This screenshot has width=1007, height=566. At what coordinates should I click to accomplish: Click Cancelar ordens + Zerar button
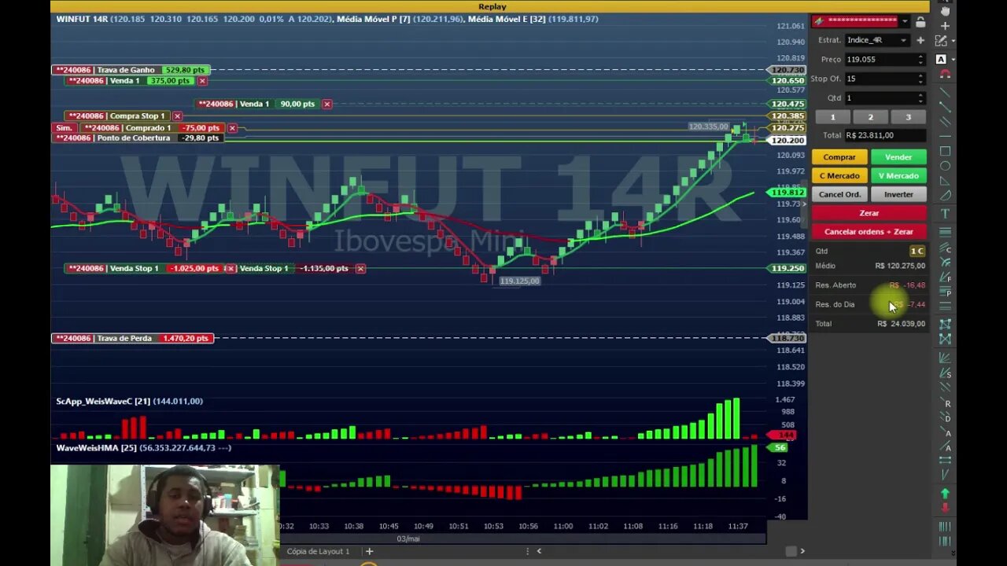pos(869,232)
